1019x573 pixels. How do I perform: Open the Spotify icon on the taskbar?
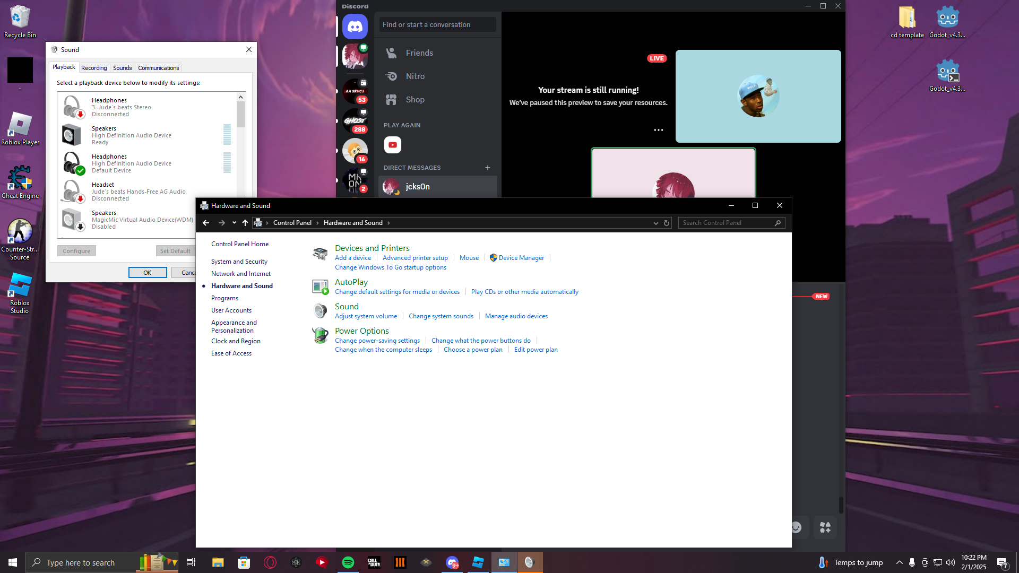click(x=348, y=562)
